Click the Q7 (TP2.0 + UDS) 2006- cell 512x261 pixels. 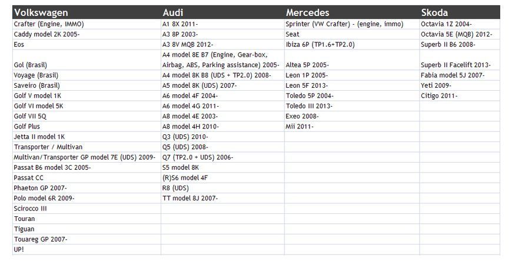point(222,157)
